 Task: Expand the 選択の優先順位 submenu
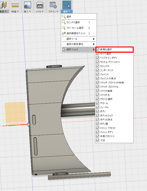79,44
